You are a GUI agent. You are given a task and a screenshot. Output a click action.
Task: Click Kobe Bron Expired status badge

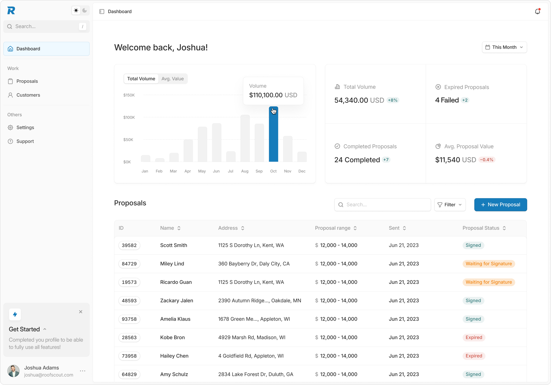click(x=474, y=338)
